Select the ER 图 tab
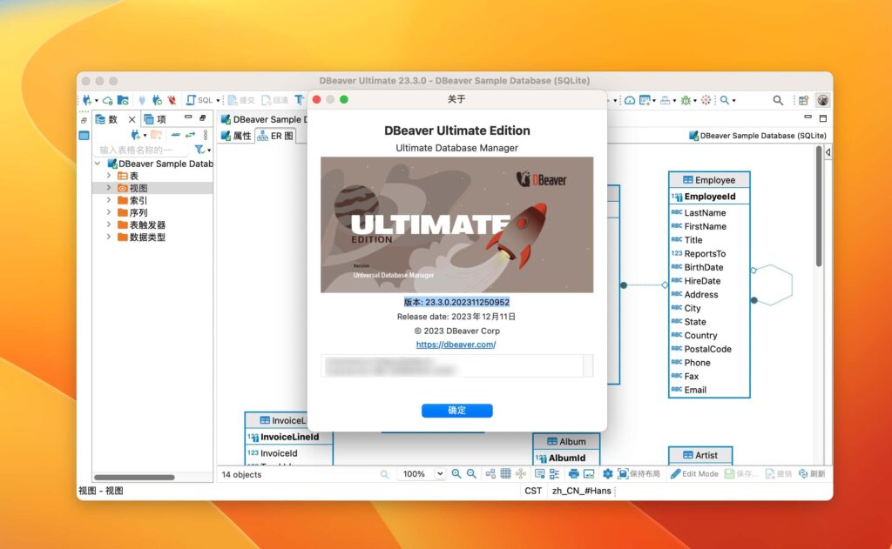This screenshot has width=892, height=549. [276, 136]
